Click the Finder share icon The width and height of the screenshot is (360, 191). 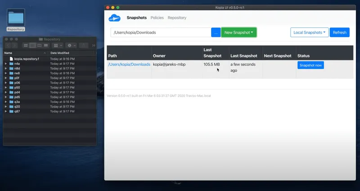coord(84,45)
